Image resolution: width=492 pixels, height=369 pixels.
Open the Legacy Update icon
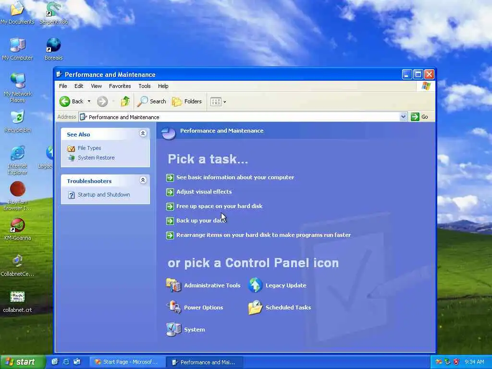277,285
